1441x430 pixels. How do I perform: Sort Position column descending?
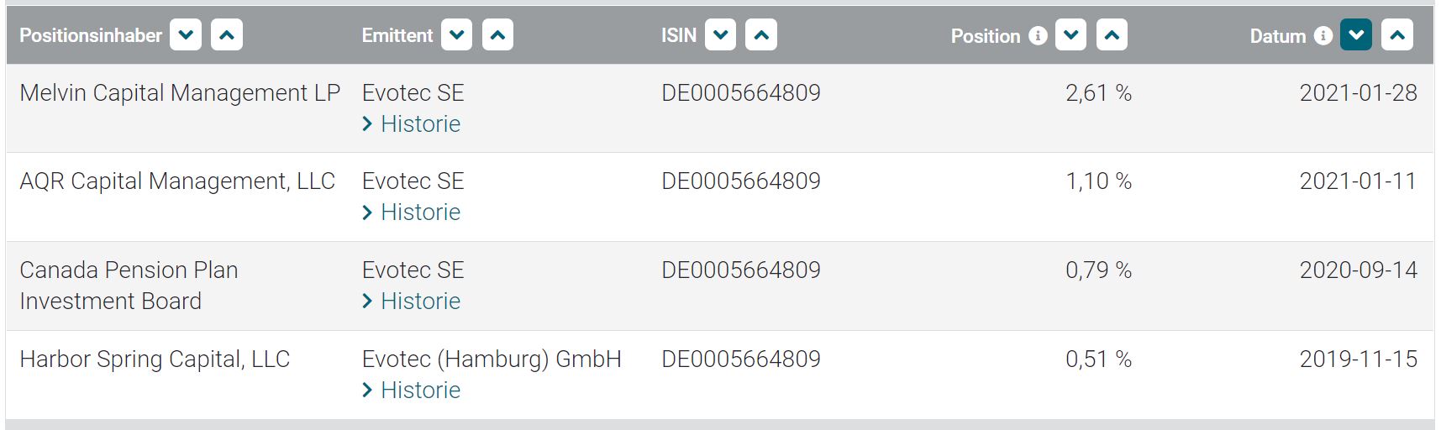(x=1070, y=35)
